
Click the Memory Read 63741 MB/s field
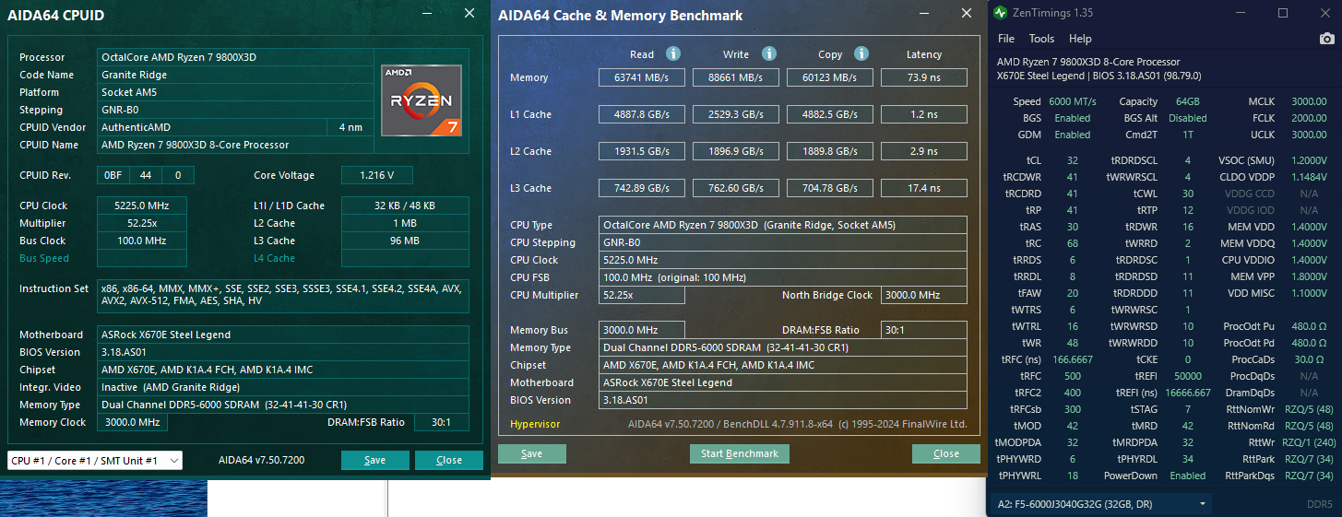642,77
